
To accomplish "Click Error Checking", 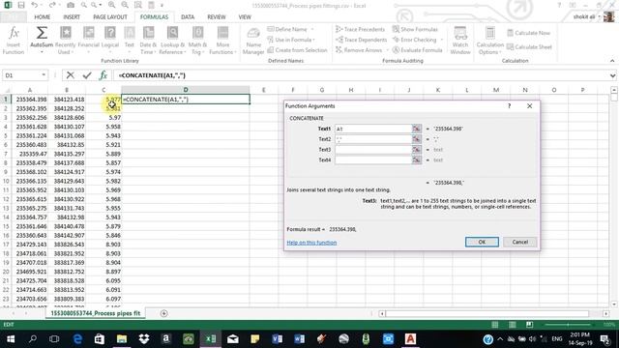I will [415, 40].
